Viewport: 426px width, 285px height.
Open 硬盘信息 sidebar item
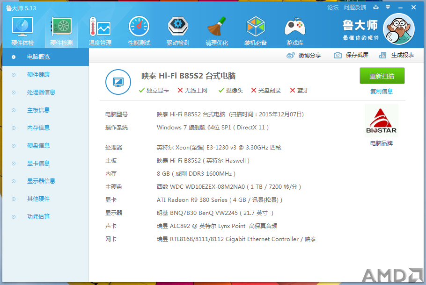coord(46,146)
